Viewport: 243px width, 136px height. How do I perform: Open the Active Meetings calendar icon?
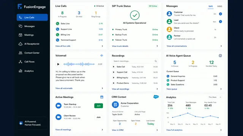[x=102, y=97]
